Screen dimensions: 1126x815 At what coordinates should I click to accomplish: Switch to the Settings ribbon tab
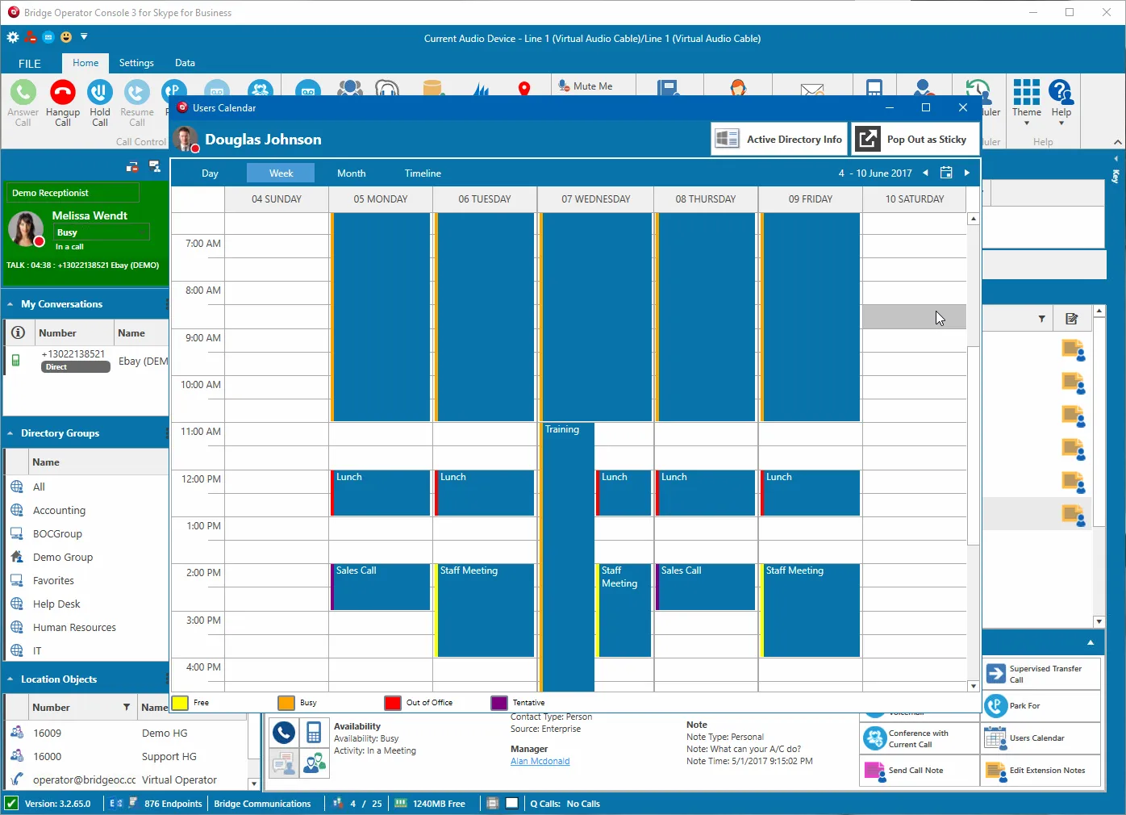(x=136, y=63)
